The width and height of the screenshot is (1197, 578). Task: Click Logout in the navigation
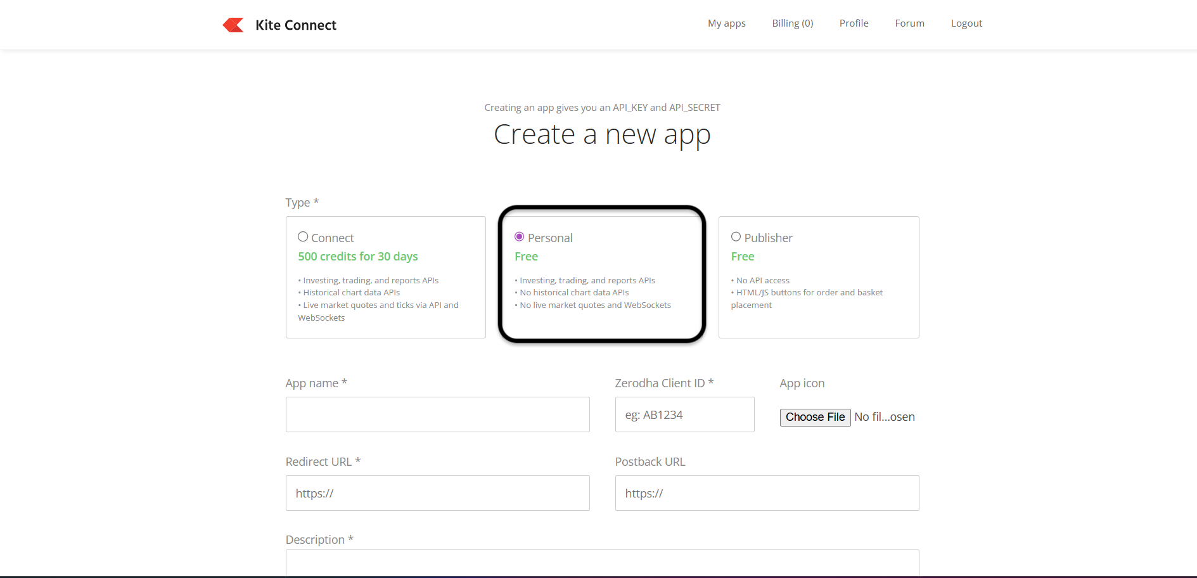pyautogui.click(x=966, y=23)
